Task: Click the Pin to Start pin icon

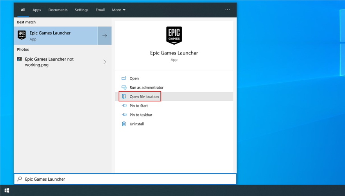Action: [x=124, y=105]
